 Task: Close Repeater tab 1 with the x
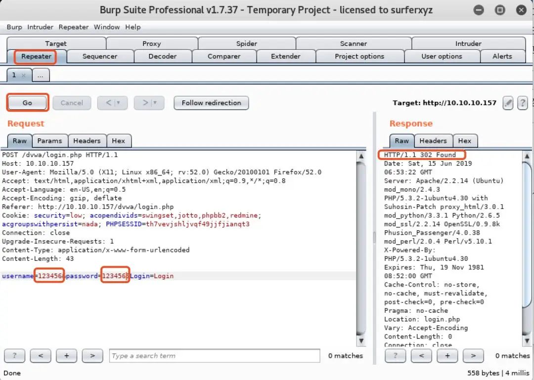24,75
